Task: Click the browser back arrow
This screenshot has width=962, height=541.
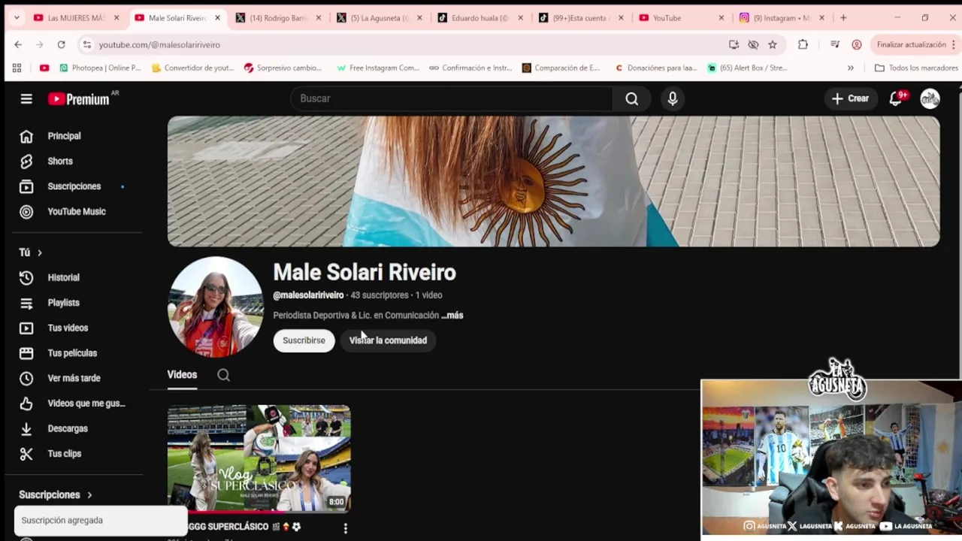Action: click(18, 44)
